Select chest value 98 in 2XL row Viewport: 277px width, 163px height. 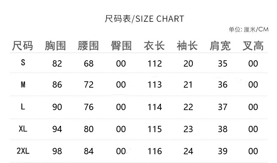57,151
